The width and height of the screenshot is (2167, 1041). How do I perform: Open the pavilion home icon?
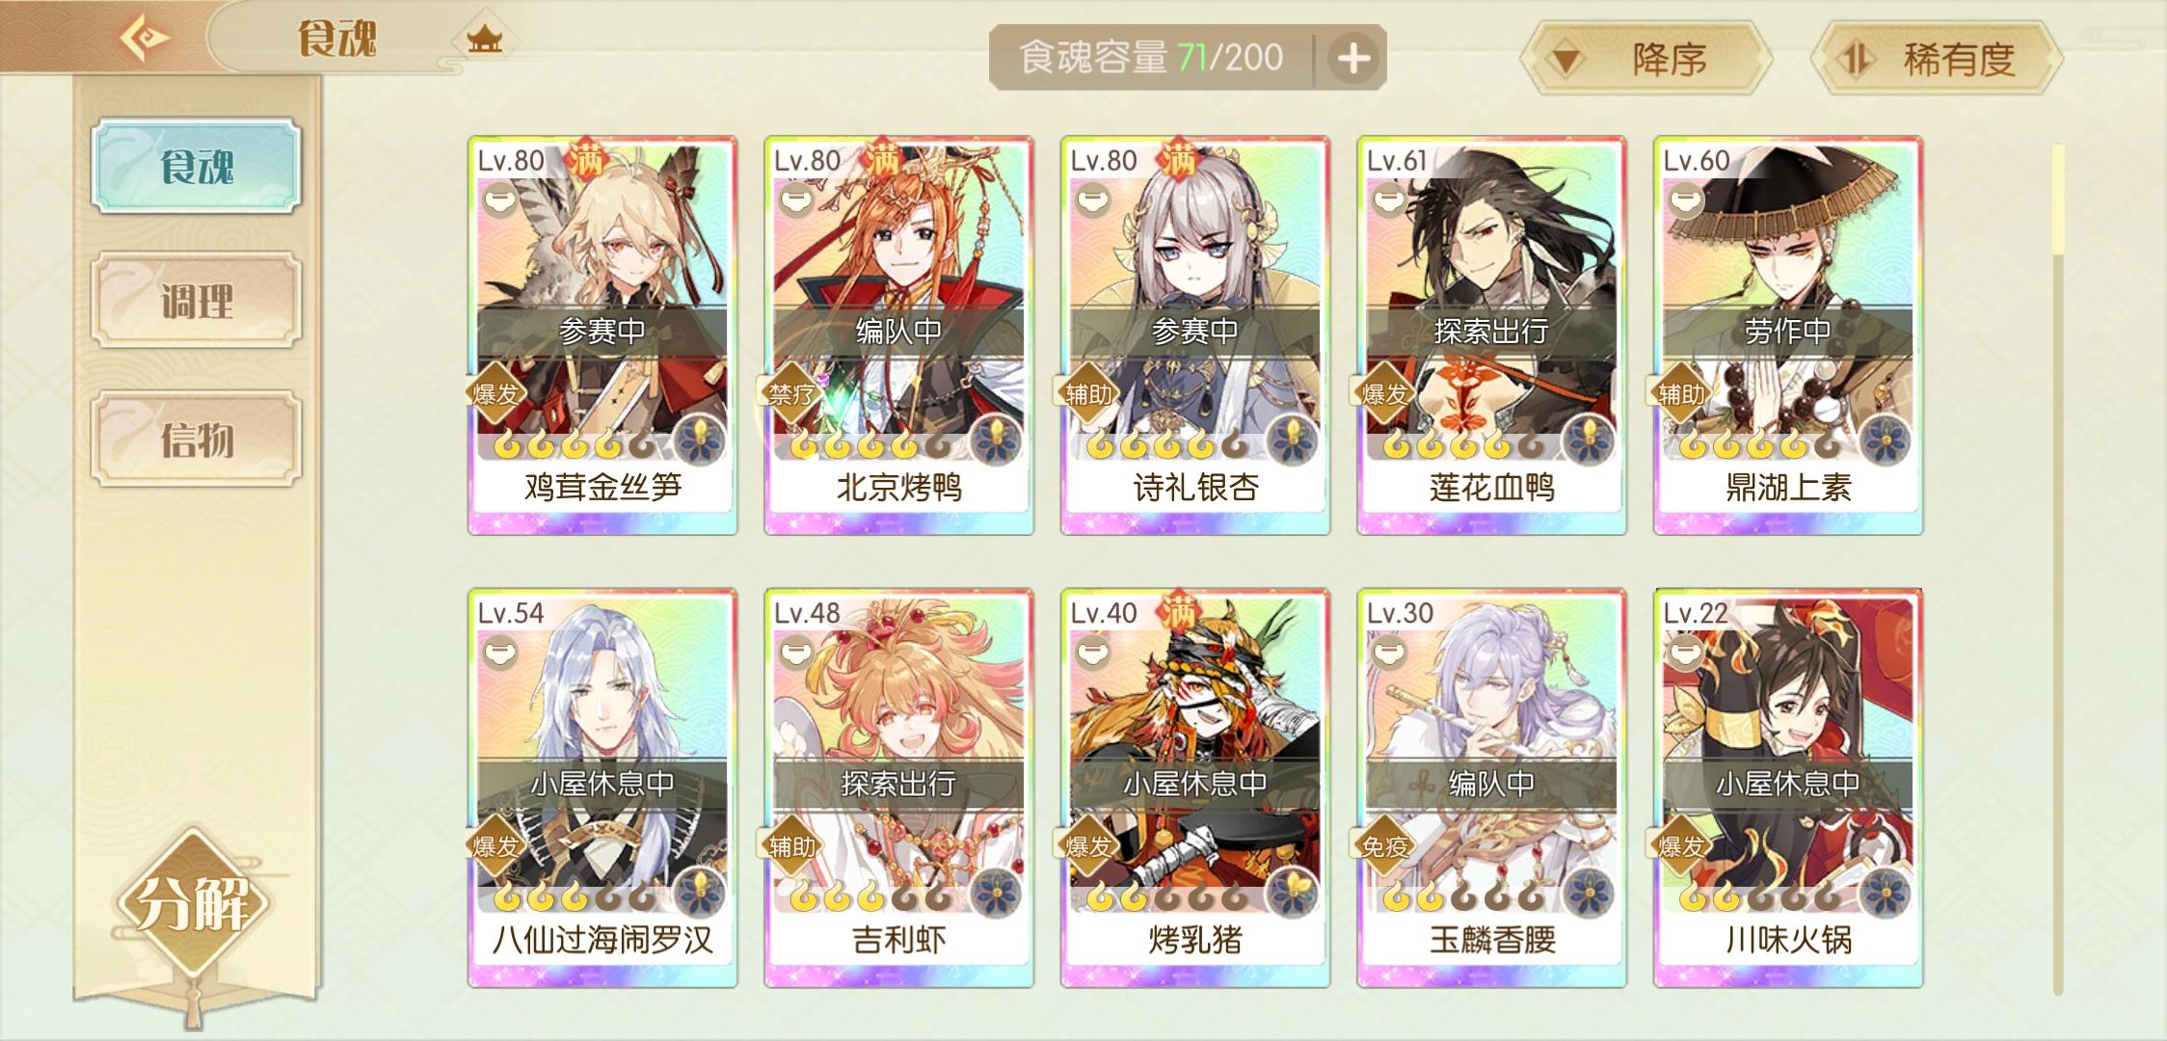pos(484,40)
